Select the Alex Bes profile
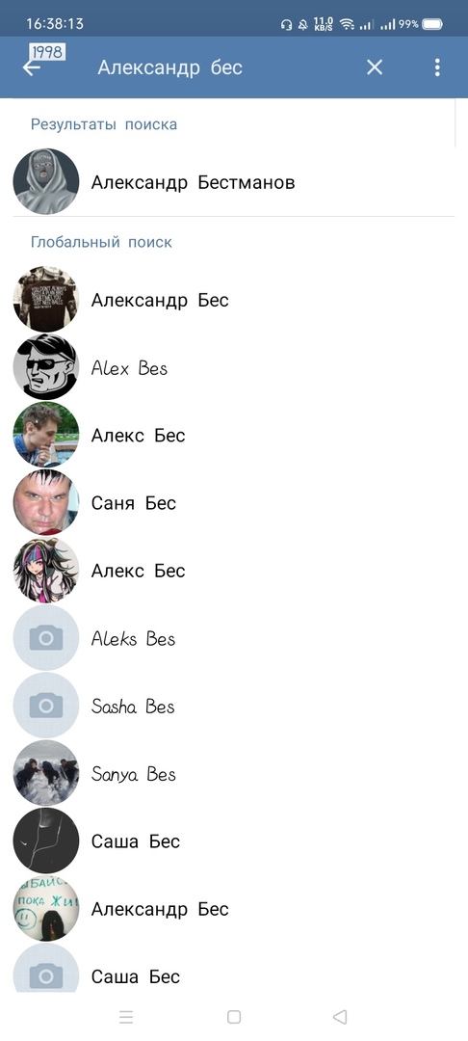Screen dimensions: 468x1041 [x=234, y=368]
